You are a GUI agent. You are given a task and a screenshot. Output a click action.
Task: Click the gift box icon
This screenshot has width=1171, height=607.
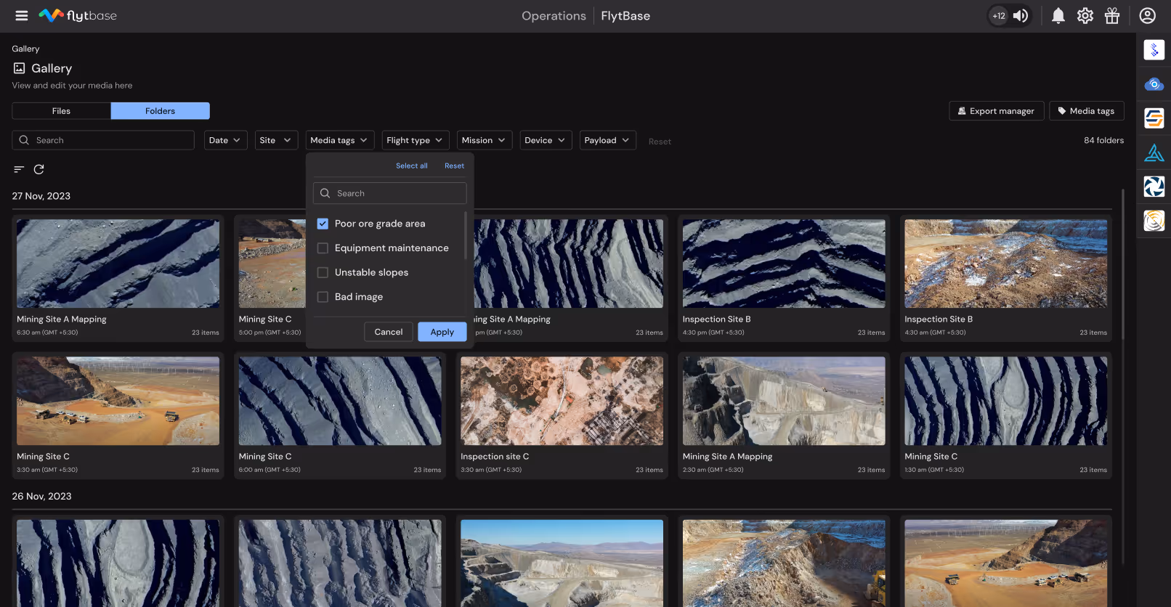point(1111,16)
